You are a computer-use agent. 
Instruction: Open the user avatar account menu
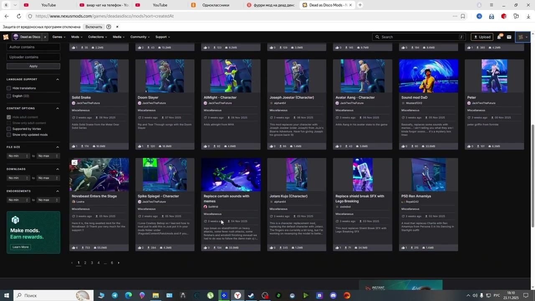(523, 37)
